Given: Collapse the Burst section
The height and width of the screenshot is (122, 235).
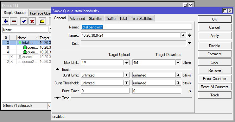Looking at the screenshot, I should point(57,69).
